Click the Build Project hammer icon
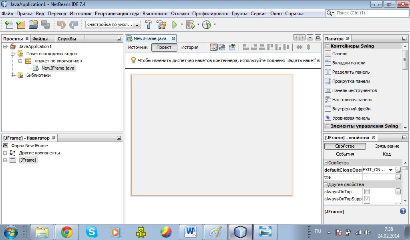This screenshot has height=240, width=410. point(149,24)
